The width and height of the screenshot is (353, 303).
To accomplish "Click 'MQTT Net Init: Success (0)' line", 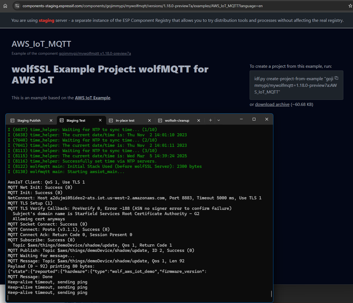I will [40, 187].
